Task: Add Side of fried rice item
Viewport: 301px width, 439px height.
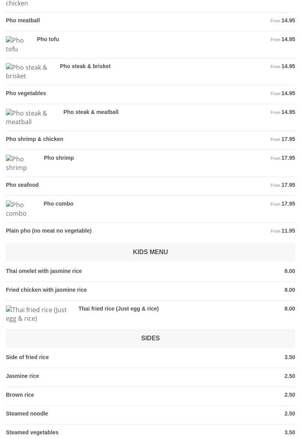Action: point(27,357)
